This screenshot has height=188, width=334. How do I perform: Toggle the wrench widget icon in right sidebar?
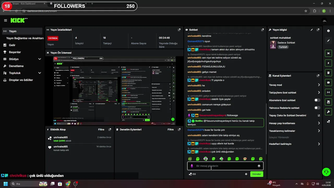pos(328,112)
